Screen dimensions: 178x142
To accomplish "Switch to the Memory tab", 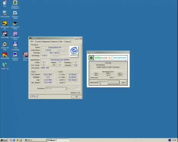I will (x=54, y=42).
